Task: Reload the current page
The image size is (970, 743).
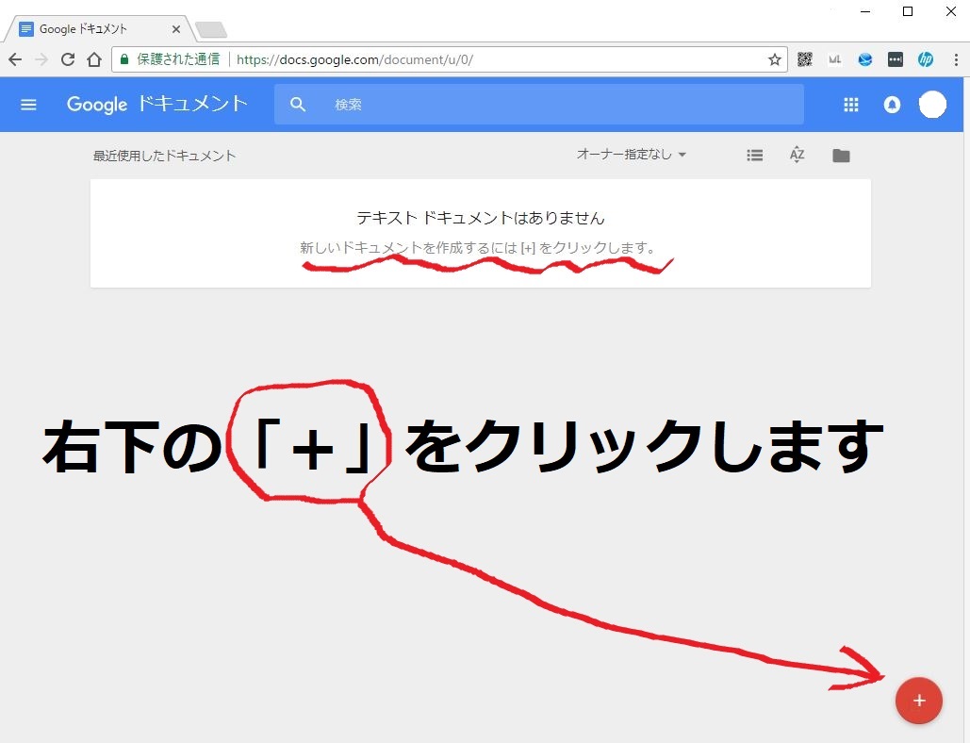Action: [68, 59]
